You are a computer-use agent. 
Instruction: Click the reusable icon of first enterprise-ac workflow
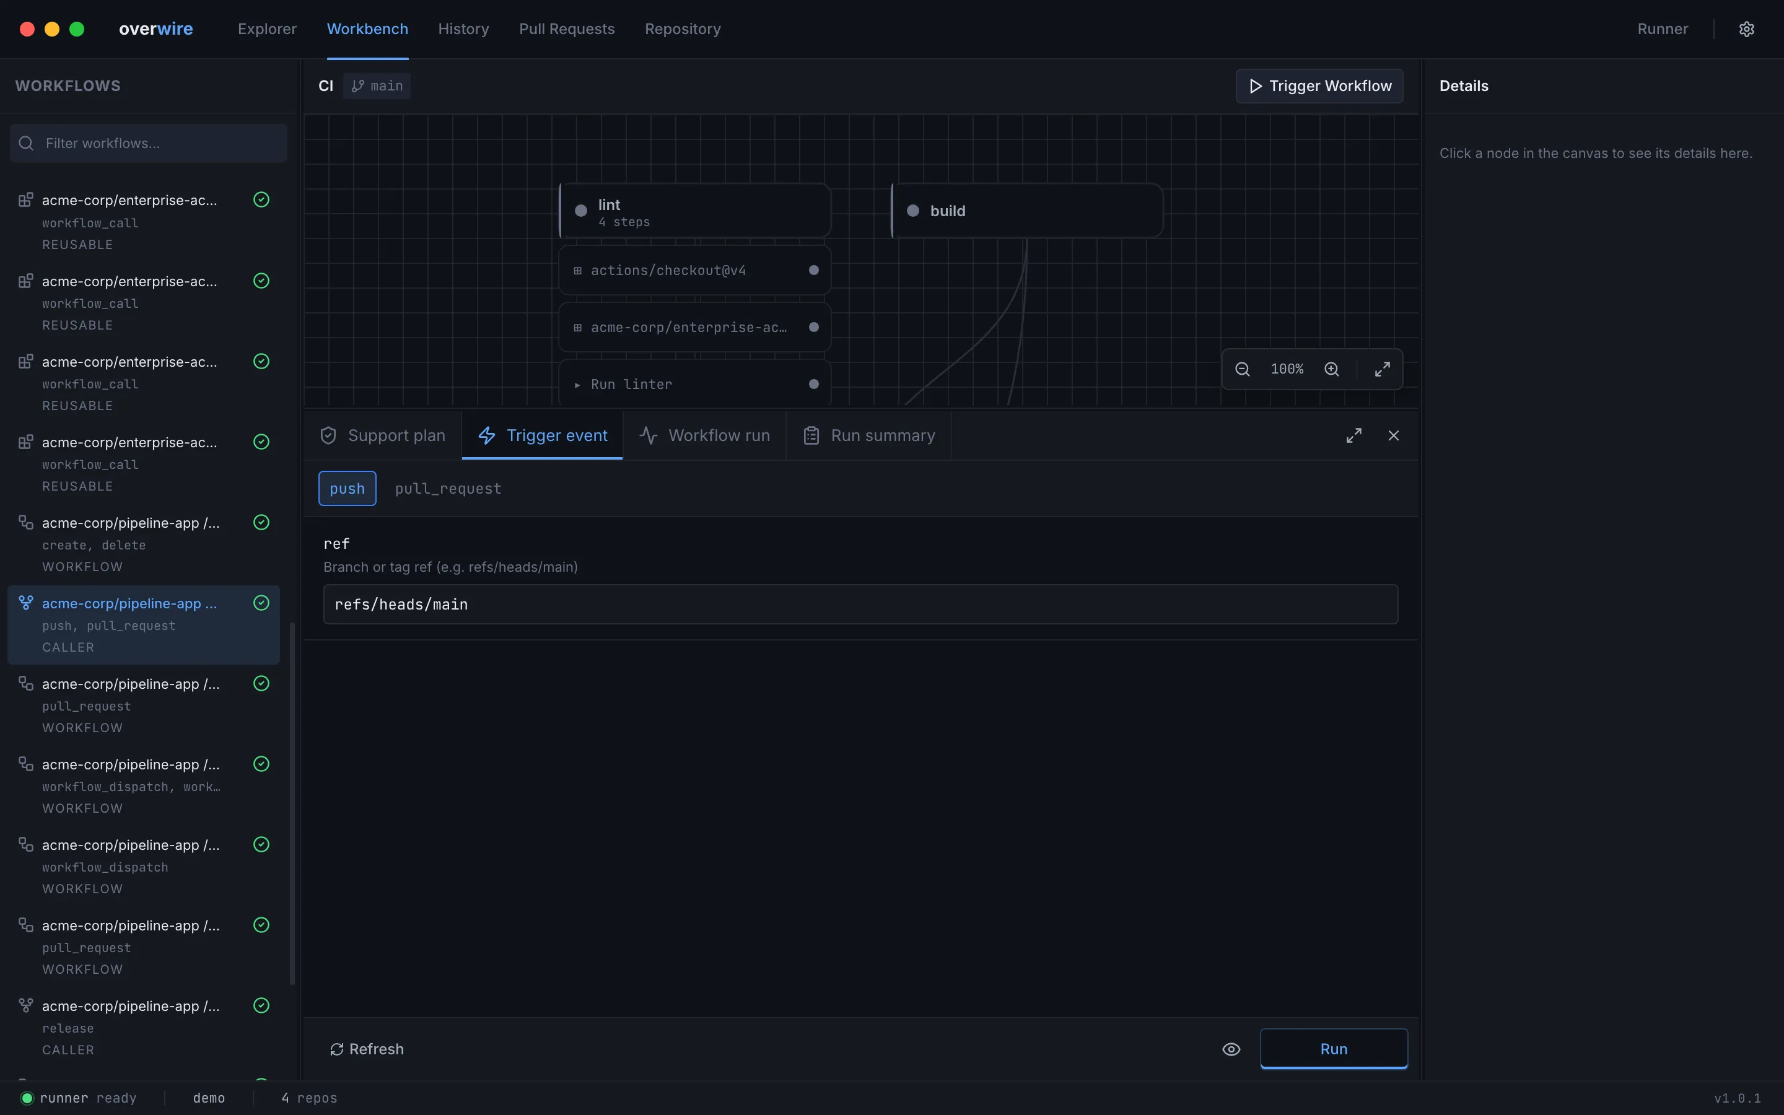coord(26,200)
